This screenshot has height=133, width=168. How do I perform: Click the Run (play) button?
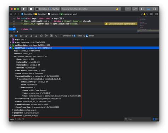[x=24, y=9]
